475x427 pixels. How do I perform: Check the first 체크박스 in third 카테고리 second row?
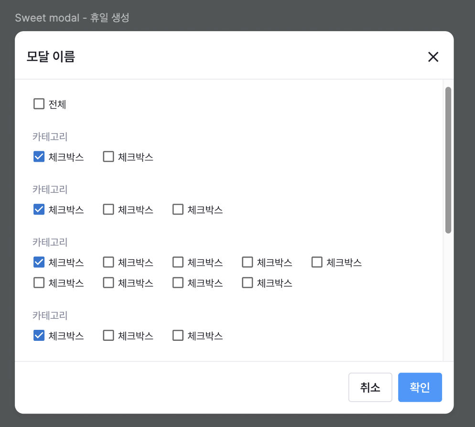coord(39,282)
